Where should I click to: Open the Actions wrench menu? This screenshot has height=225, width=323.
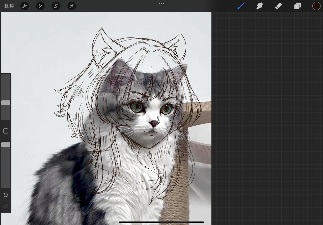tap(24, 6)
